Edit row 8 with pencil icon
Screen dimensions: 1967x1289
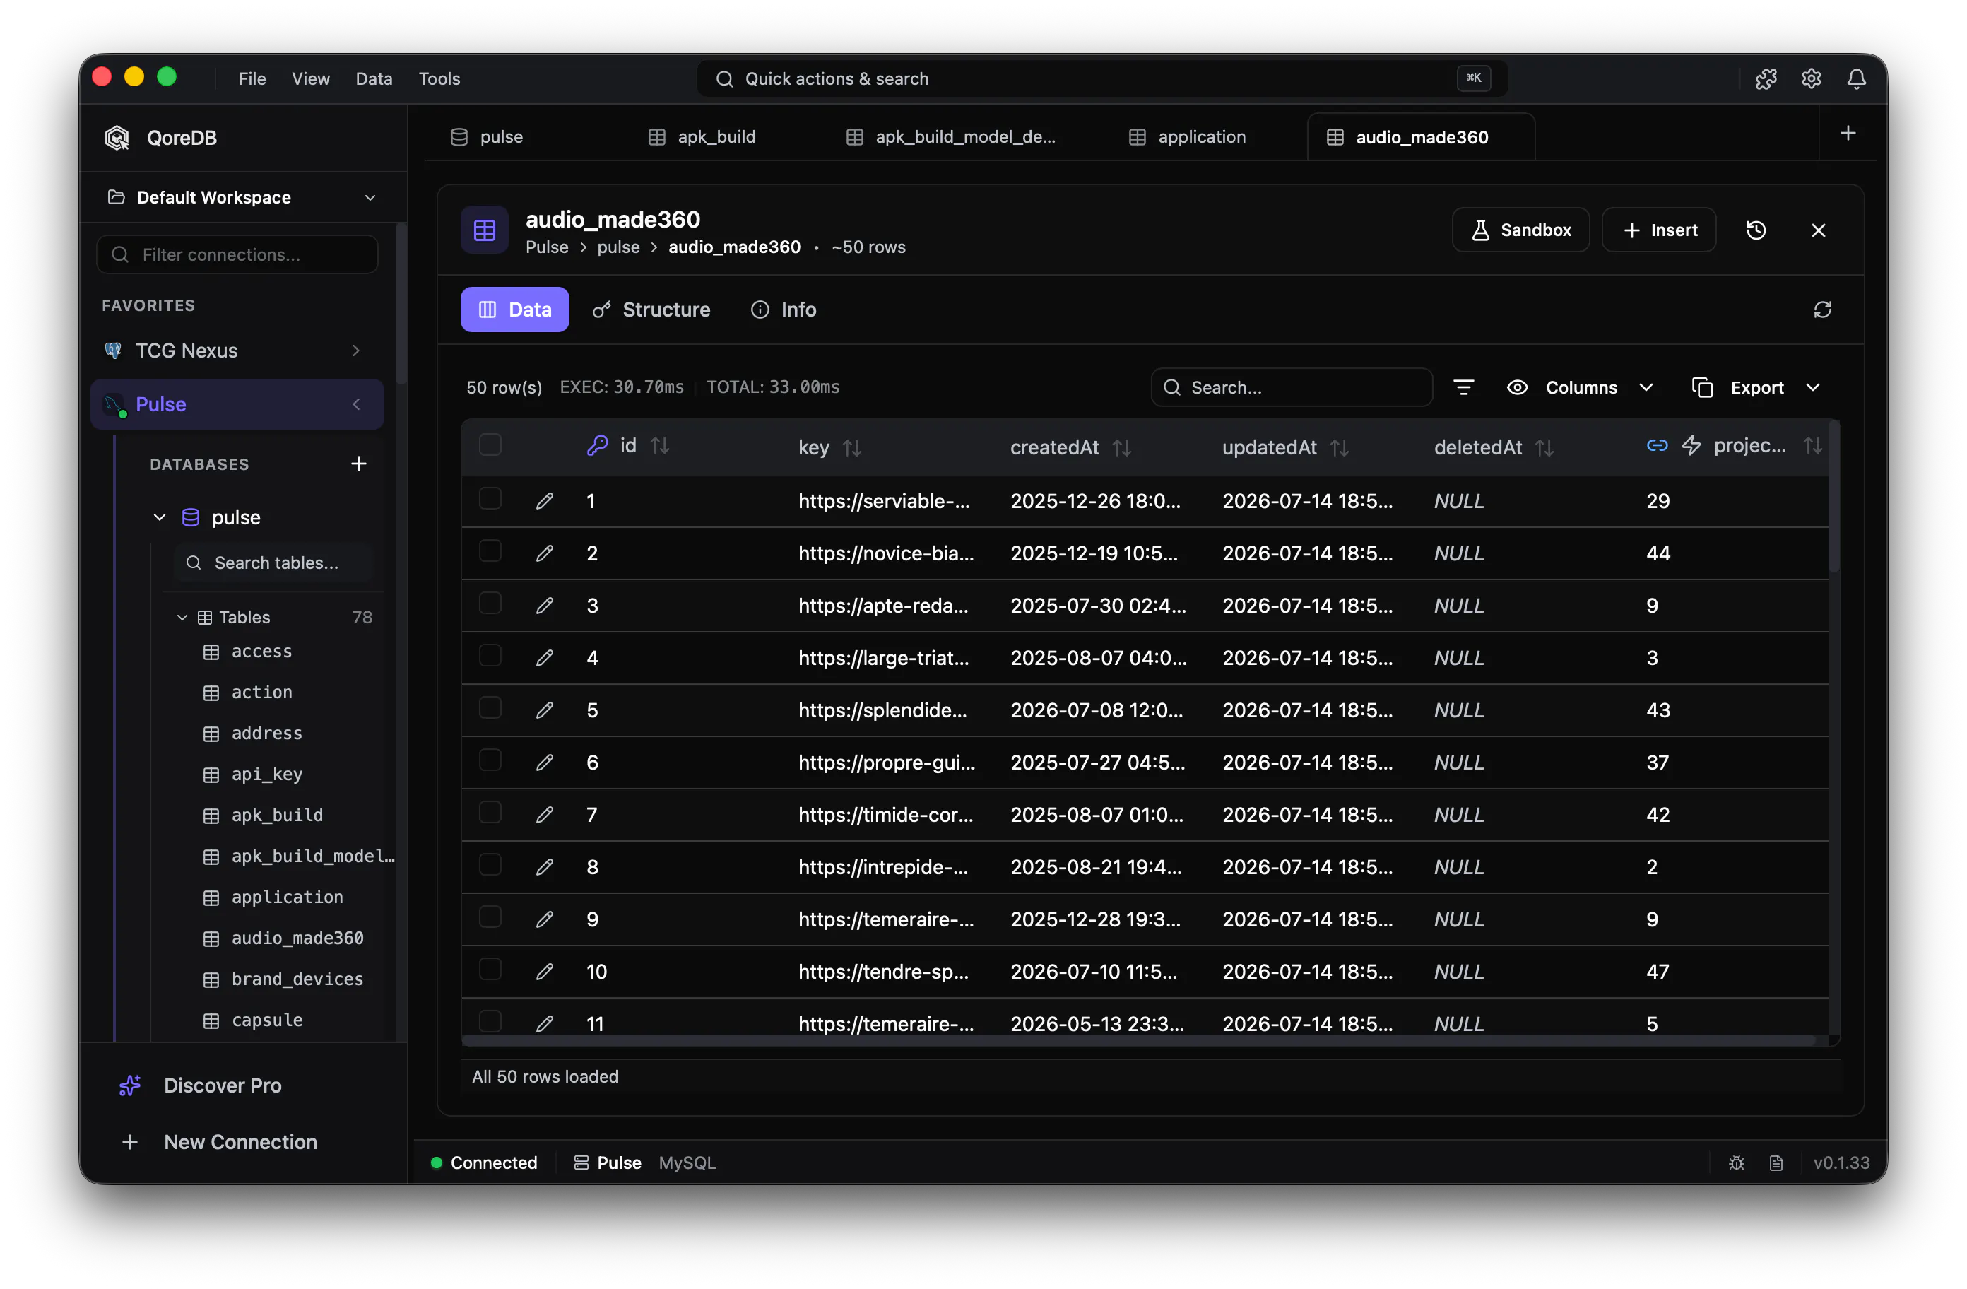point(544,866)
